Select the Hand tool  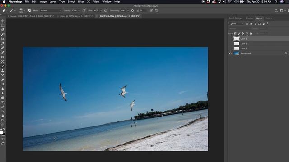coord(3,116)
